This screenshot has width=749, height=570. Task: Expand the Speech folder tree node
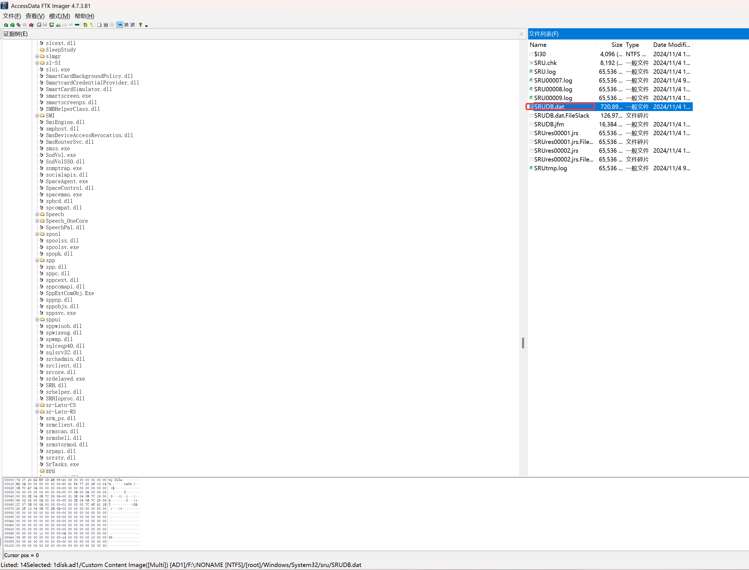click(x=37, y=214)
